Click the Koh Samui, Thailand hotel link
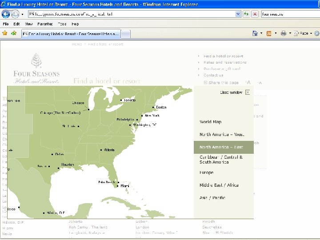320x240 pixels. pos(88,227)
